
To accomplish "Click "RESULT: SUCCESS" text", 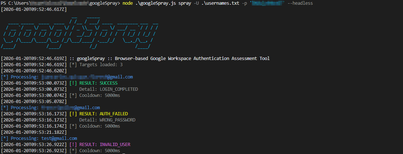I will (99, 83).
